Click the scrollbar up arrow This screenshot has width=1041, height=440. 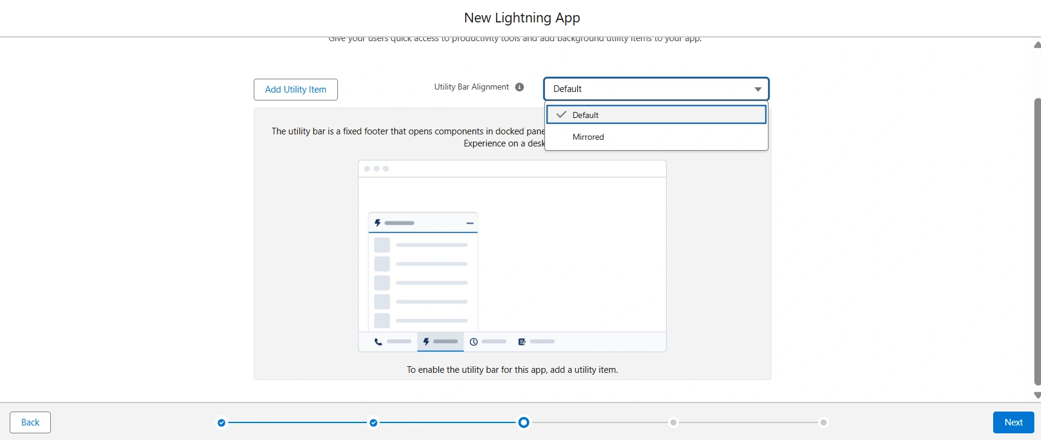click(x=1037, y=45)
